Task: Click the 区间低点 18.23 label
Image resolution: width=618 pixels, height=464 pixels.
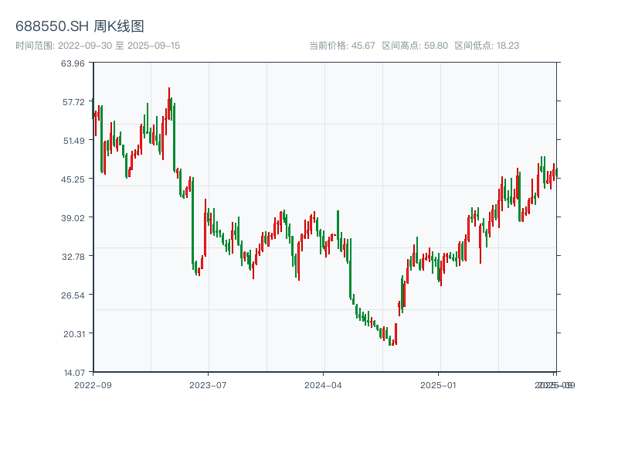Action: coord(487,46)
